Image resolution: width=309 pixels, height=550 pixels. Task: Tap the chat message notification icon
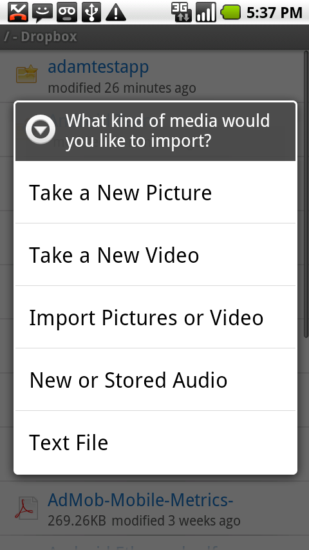tap(42, 12)
